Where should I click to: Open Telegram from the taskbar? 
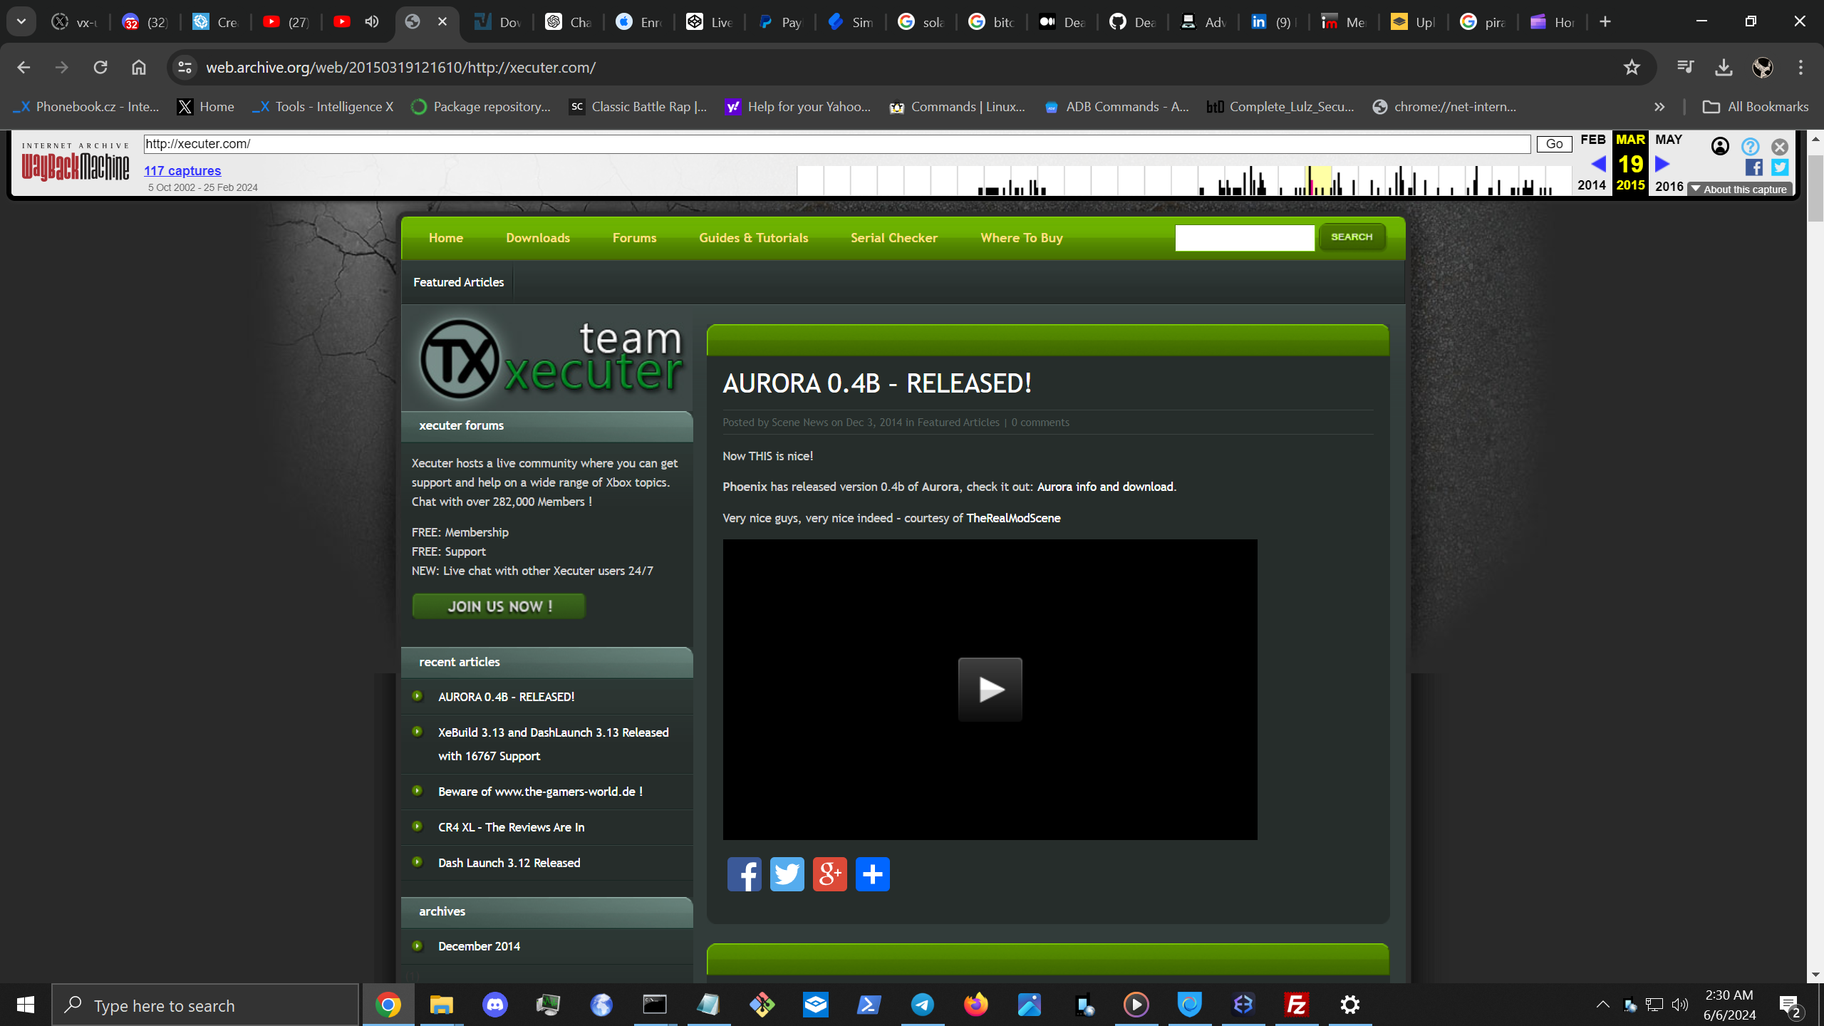click(x=922, y=1005)
